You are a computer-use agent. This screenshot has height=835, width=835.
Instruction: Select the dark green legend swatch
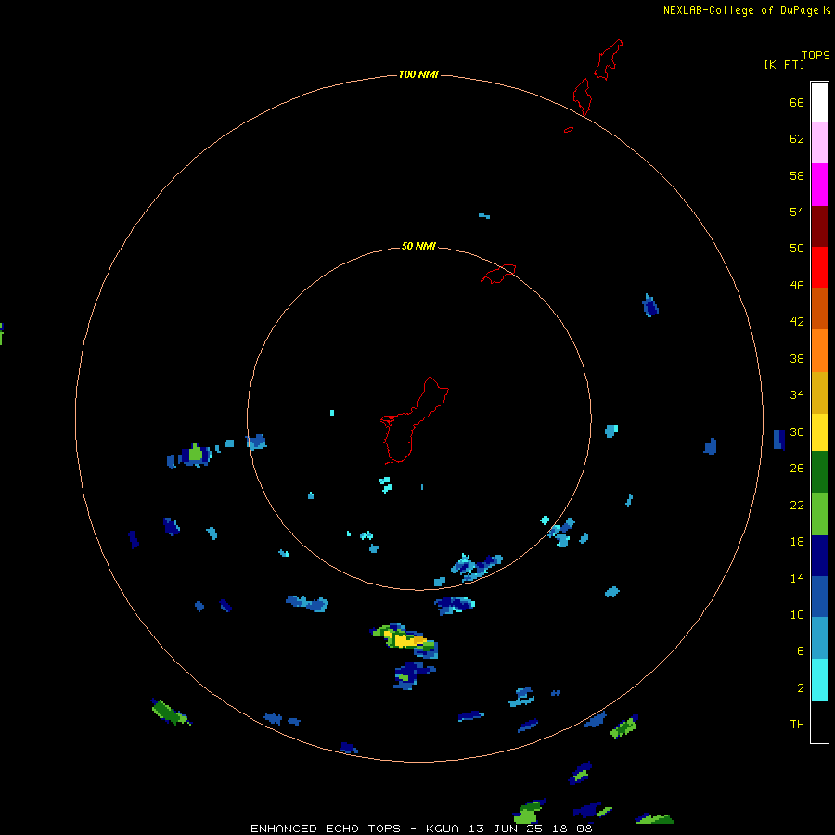(x=819, y=472)
